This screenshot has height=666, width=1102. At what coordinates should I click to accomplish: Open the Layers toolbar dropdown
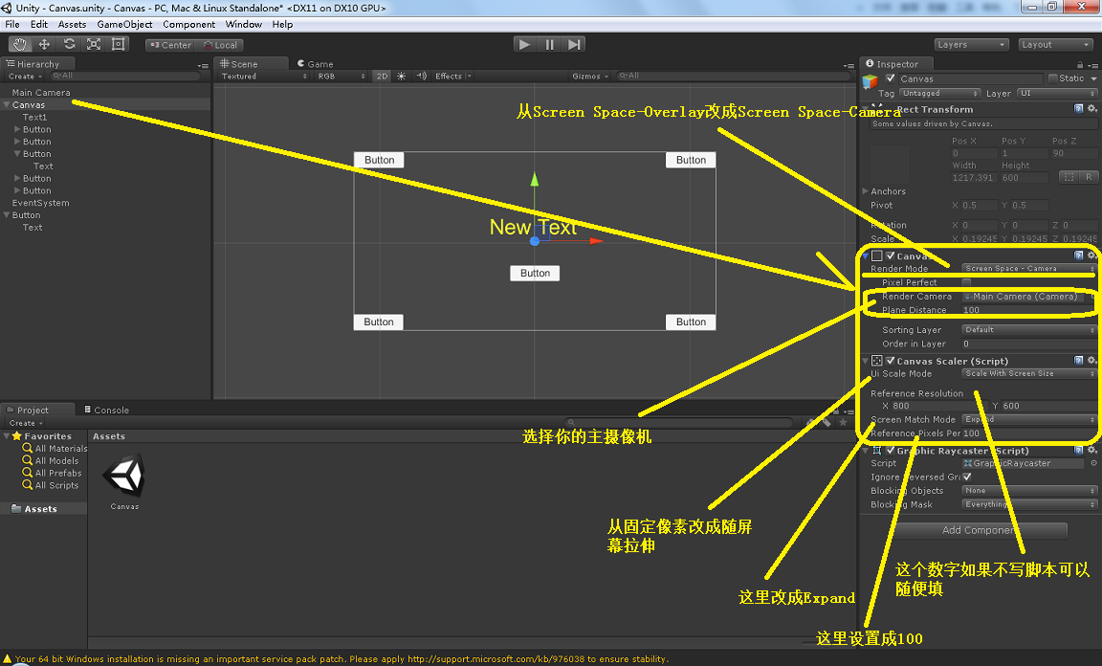(x=972, y=44)
